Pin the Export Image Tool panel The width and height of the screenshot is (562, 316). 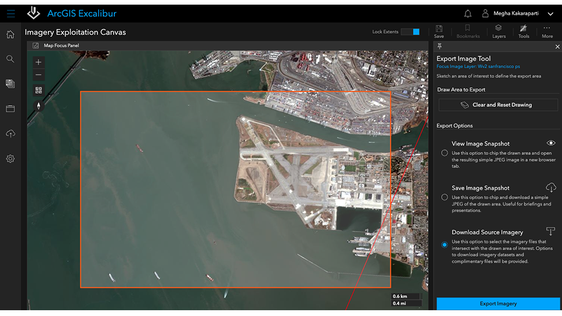pyautogui.click(x=440, y=46)
